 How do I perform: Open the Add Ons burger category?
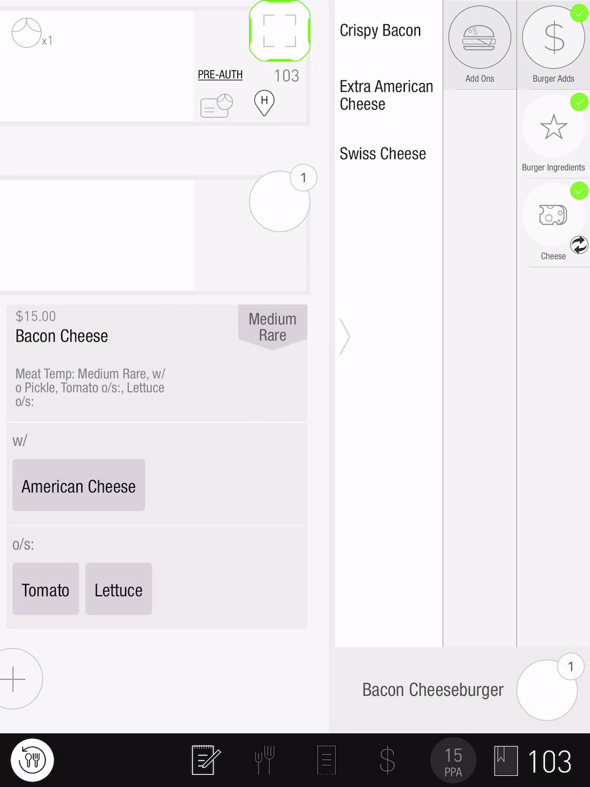pos(480,37)
